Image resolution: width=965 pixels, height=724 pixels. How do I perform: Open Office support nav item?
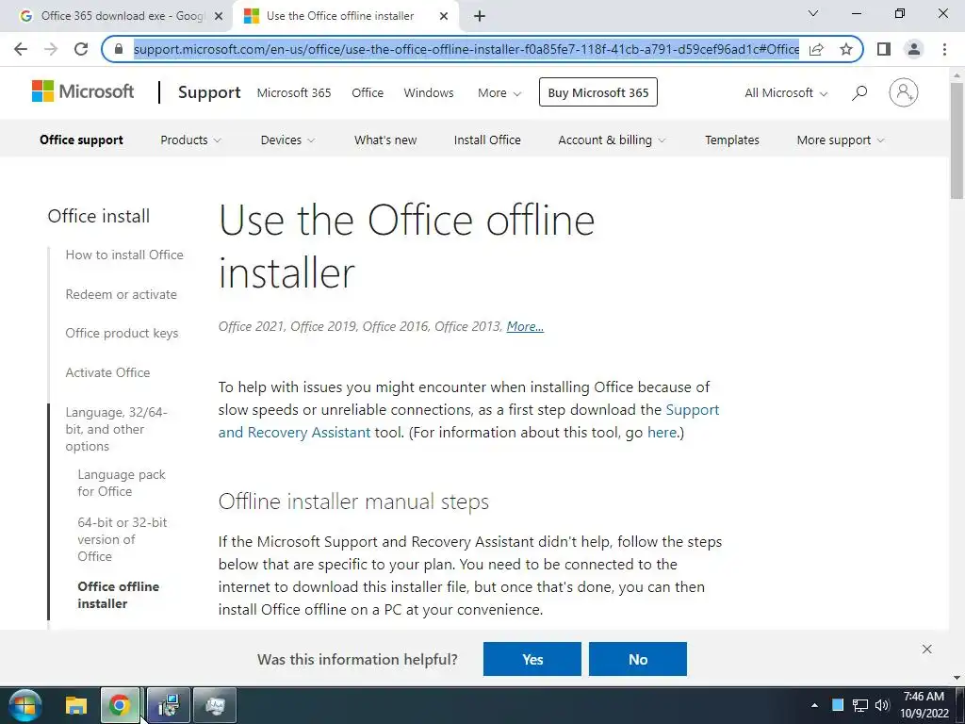(81, 140)
